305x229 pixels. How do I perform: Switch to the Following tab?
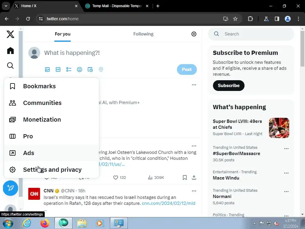(143, 34)
